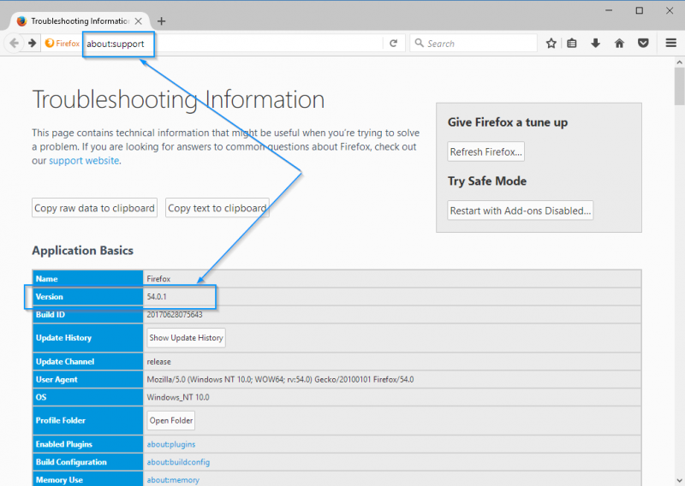Click the Enabled Plugins row header
The width and height of the screenshot is (685, 486).
click(x=88, y=444)
